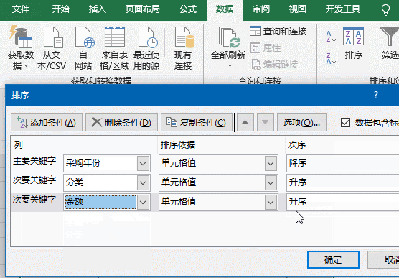Viewport: 399px width, 278px height.
Task: Switch to the View (视图) tab
Action: point(298,9)
